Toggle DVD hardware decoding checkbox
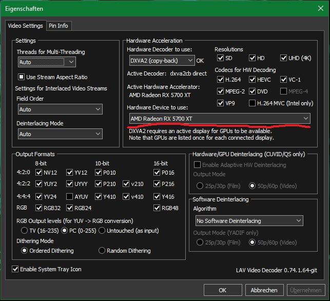 pyautogui.click(x=252, y=91)
